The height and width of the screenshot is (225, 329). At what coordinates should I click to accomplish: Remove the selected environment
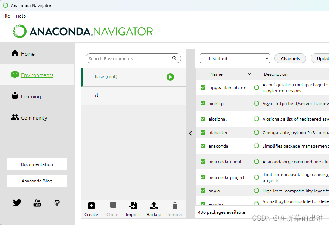(x=174, y=209)
